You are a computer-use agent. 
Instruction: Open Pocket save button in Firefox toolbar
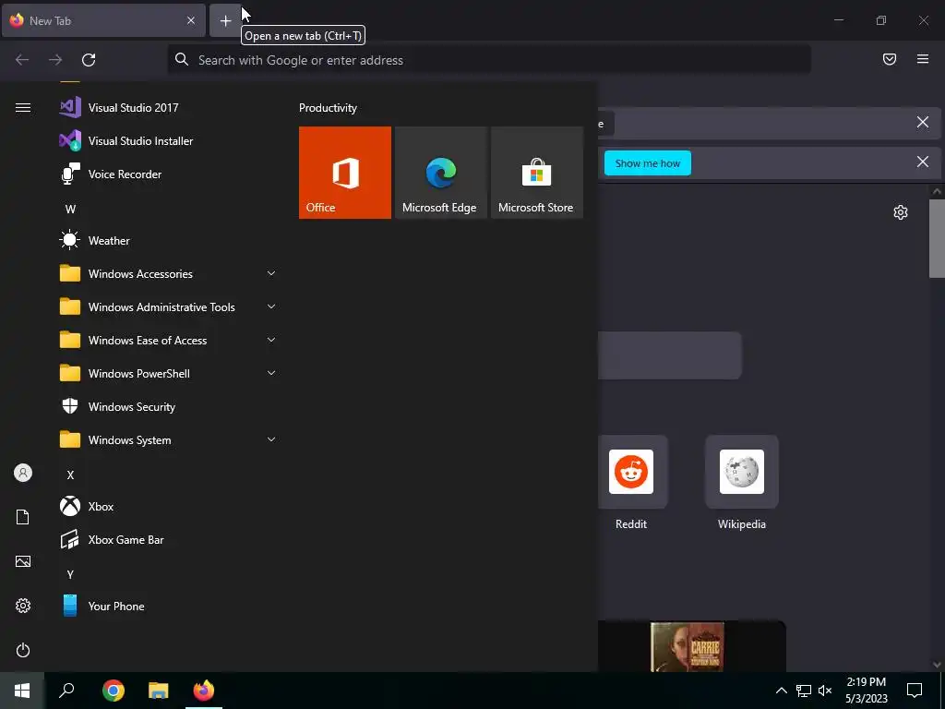[890, 59]
